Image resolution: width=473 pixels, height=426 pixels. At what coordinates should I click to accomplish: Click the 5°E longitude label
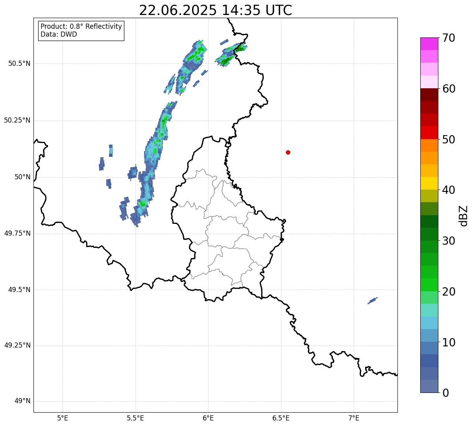[63, 418]
